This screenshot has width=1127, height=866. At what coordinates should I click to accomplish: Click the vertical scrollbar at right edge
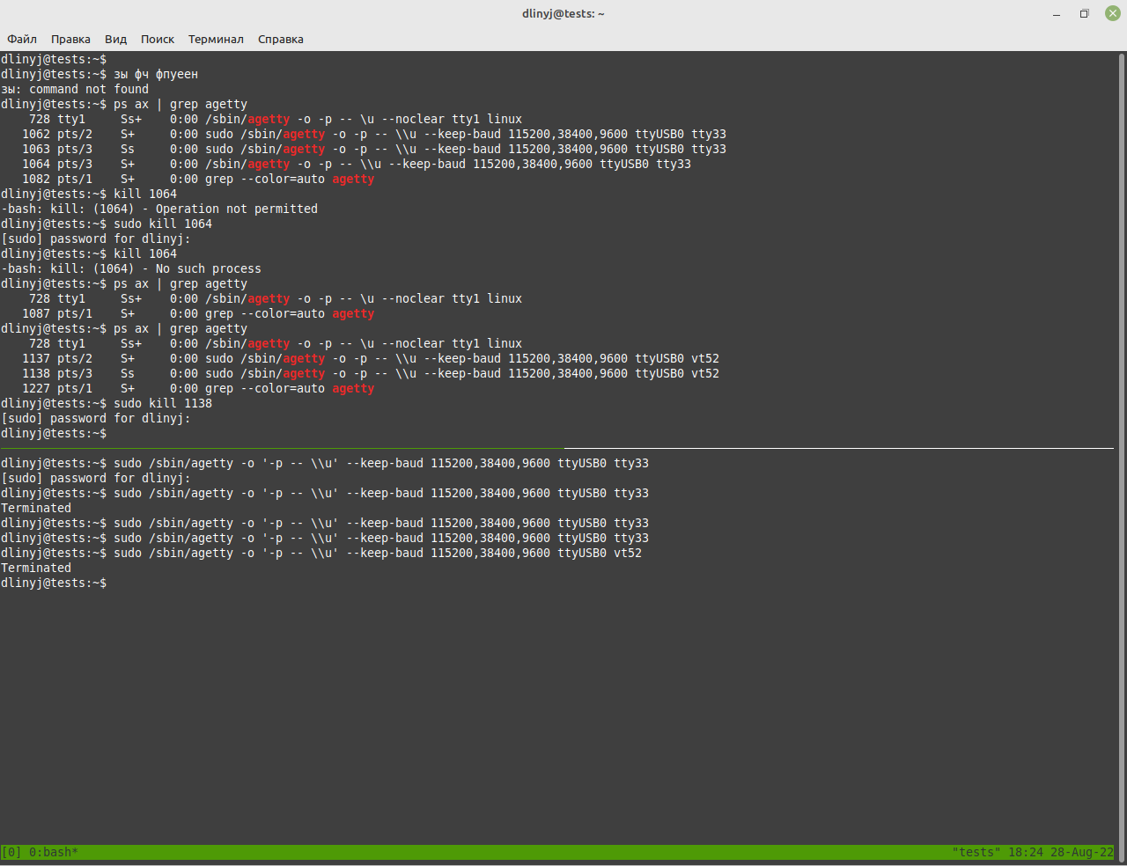(1121, 440)
